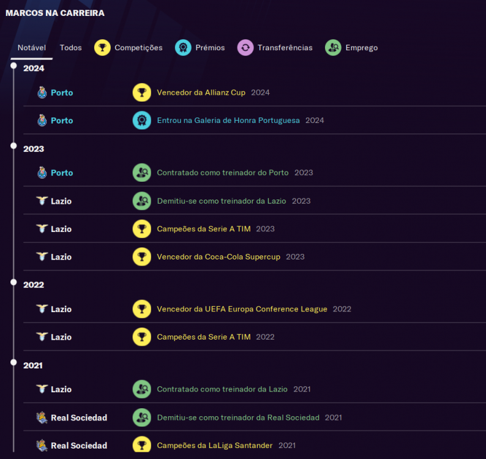Viewport: 486px width, 459px height.
Task: Click trophy icon for Serie A TIM 2023
Action: pyautogui.click(x=142, y=229)
